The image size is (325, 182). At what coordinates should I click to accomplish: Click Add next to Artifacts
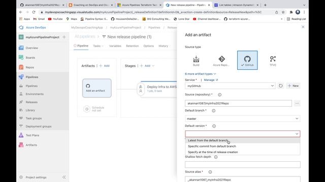[x=105, y=66]
